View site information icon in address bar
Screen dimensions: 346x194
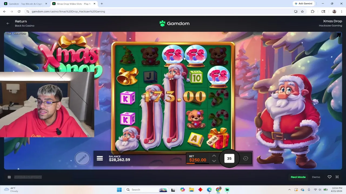[x=28, y=11]
